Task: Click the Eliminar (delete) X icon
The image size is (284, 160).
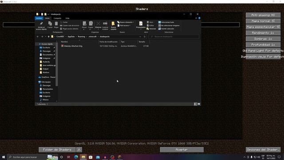Action: 98,25
